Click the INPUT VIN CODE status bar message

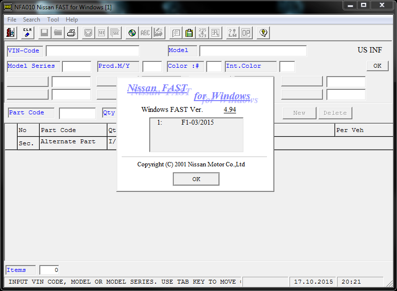click(x=123, y=282)
